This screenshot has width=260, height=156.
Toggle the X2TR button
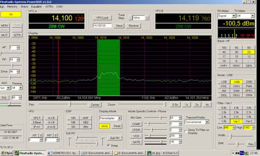click(x=17, y=35)
